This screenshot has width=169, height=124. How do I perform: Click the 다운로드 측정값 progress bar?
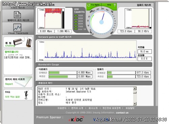tap(63, 77)
